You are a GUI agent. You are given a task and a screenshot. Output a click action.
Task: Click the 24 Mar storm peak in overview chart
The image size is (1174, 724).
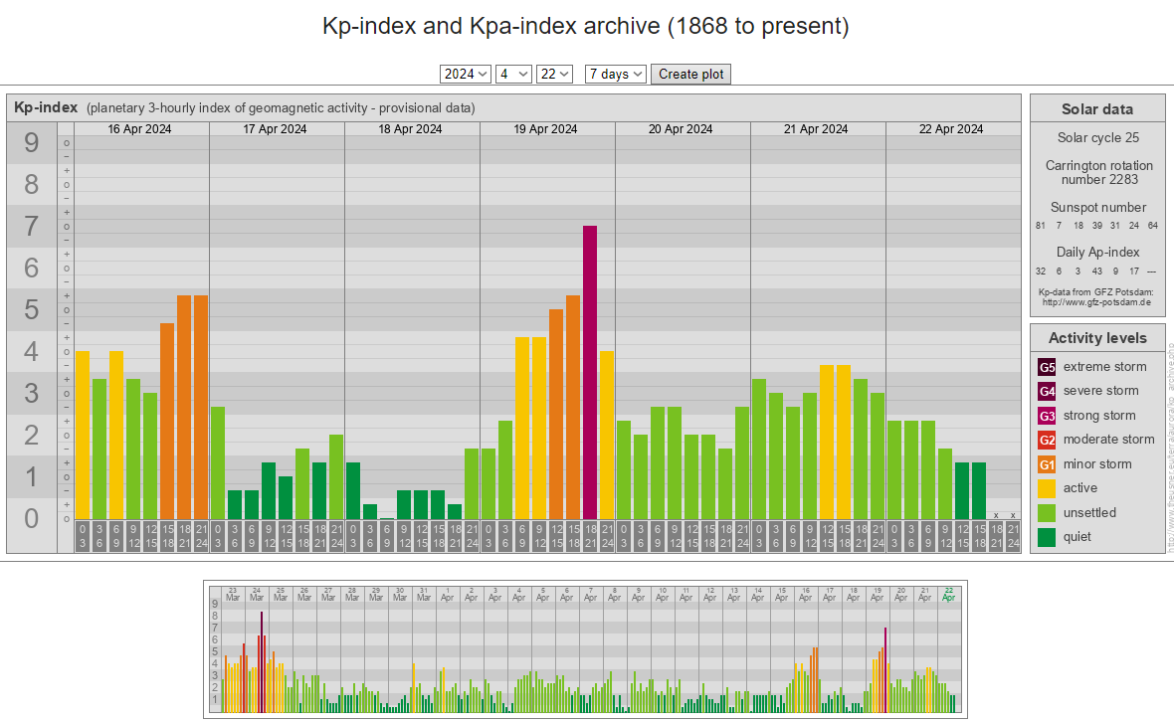click(262, 662)
